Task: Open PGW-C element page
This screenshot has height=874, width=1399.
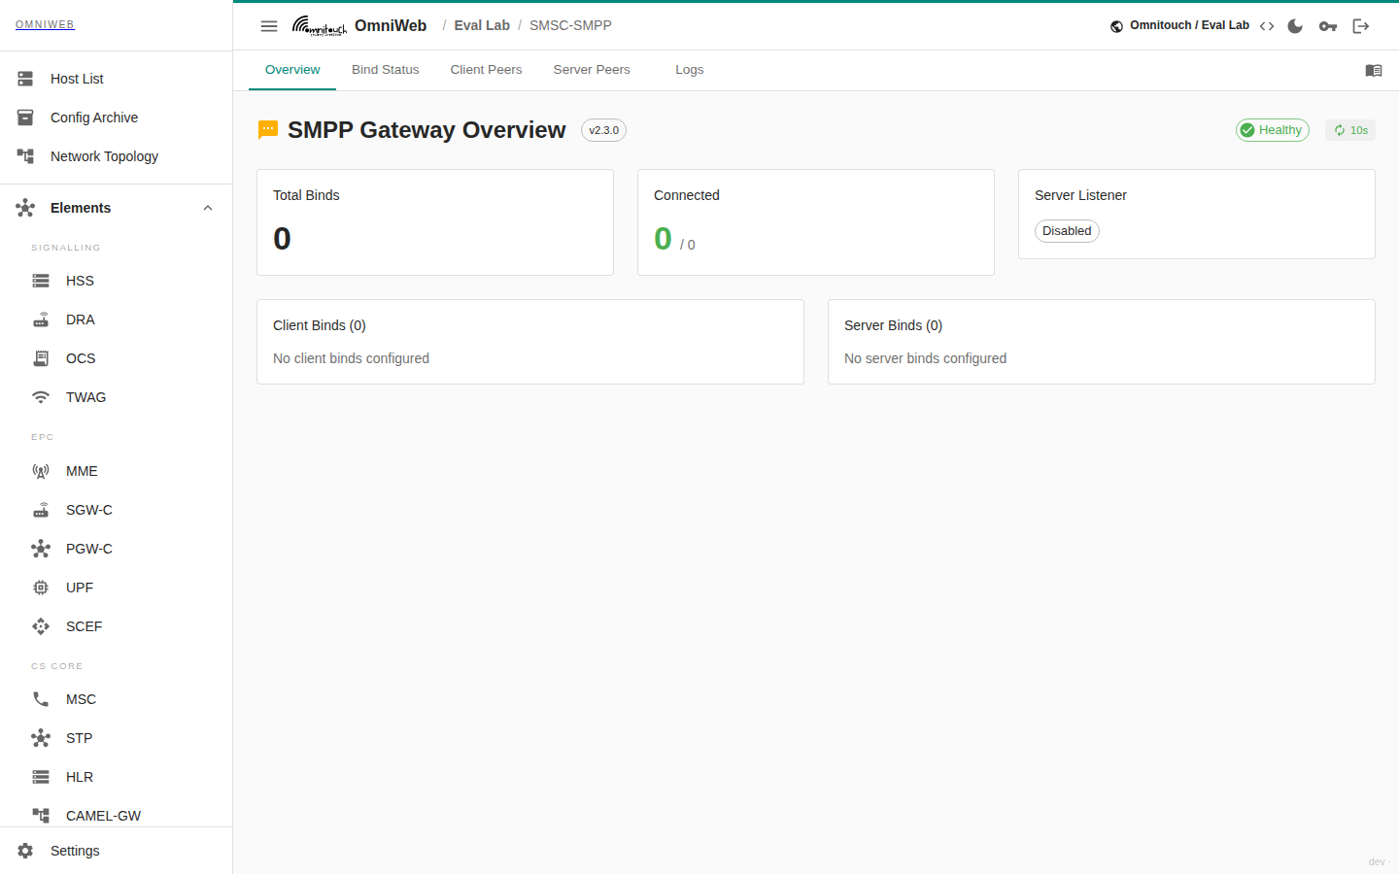Action: [x=117, y=549]
